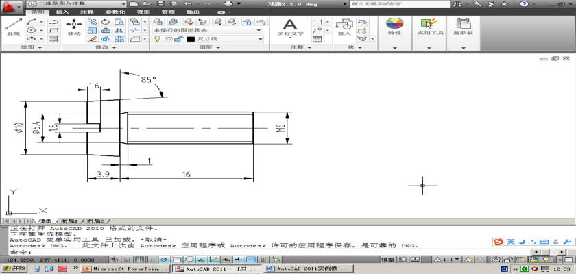Switch to Microsoft PowerPoint taskbar button
This screenshot has height=274, width=576.
125,269
